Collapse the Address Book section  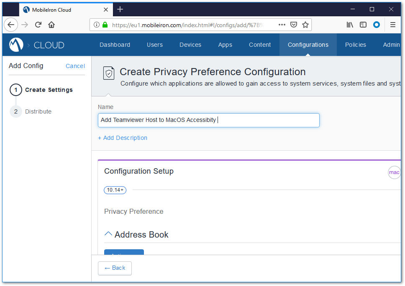(108, 234)
